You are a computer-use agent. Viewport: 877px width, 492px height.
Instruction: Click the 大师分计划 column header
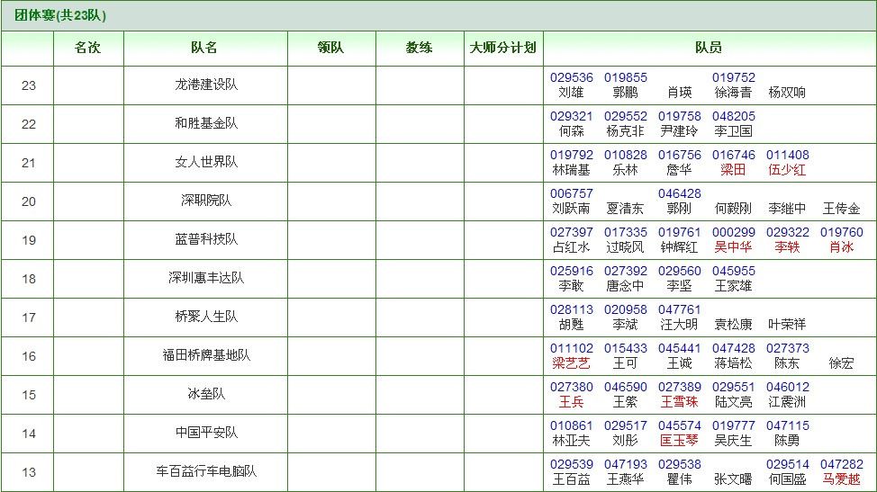502,48
